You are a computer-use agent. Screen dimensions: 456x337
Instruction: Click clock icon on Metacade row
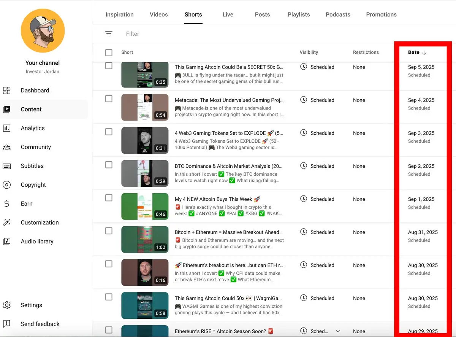click(x=303, y=100)
